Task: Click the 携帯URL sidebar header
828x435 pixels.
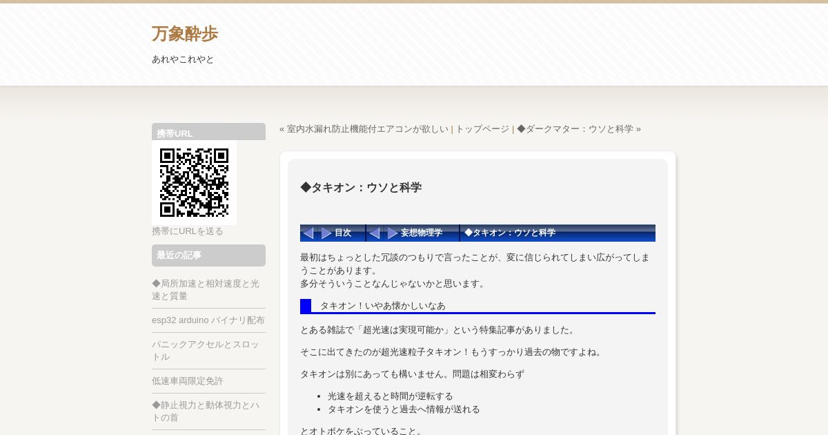Action: [x=208, y=132]
